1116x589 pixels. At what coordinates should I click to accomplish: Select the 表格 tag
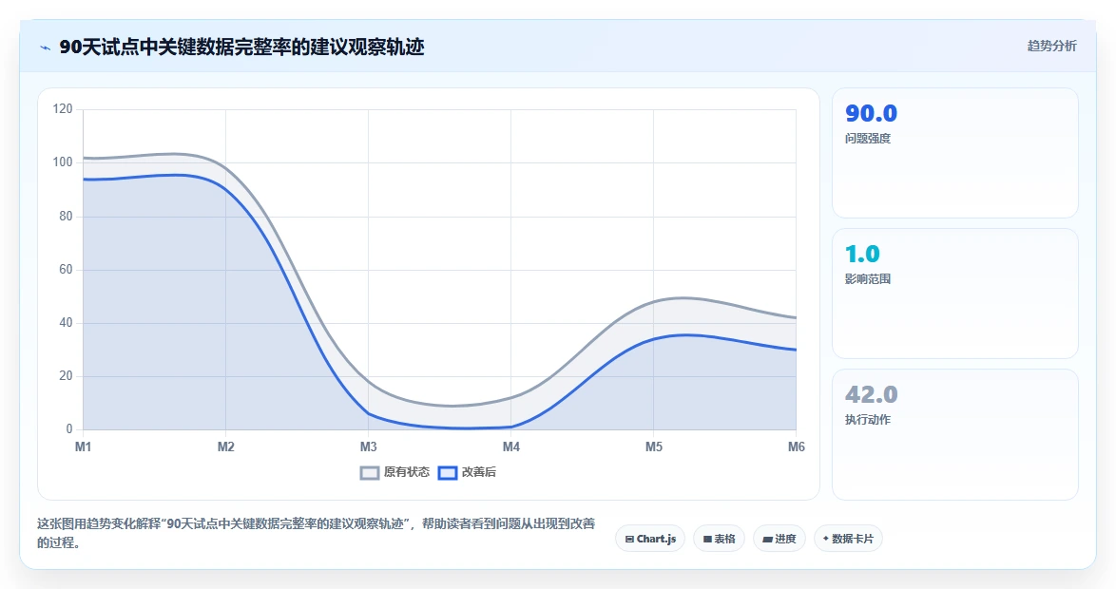(x=719, y=539)
